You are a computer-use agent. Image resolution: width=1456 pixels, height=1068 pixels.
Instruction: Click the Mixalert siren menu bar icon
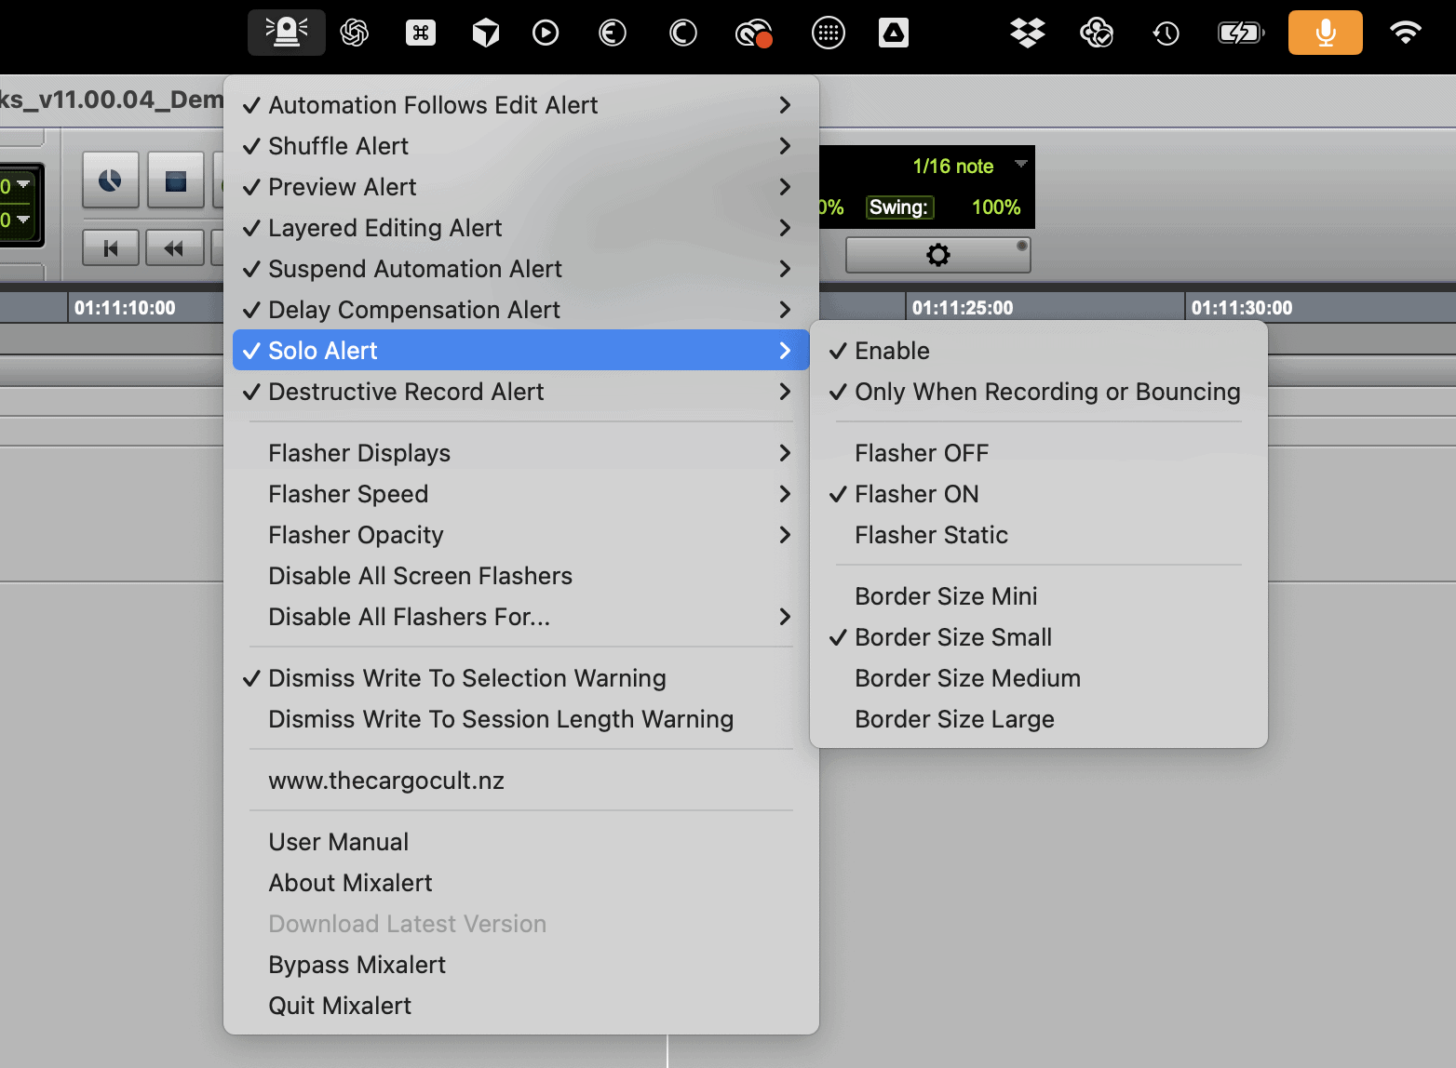(286, 33)
